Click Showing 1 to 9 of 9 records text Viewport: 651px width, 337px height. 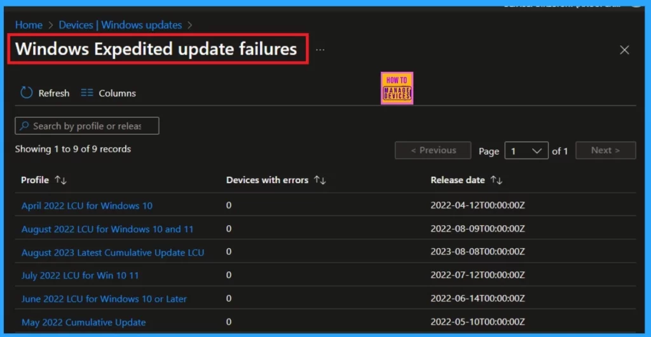(x=73, y=149)
